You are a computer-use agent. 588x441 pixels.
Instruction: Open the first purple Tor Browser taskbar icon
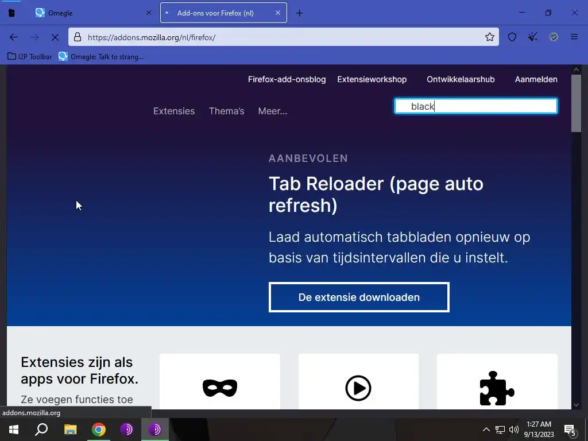127,430
